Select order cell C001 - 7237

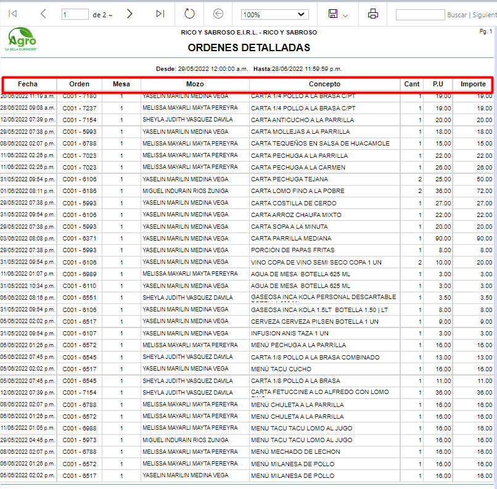[x=80, y=108]
